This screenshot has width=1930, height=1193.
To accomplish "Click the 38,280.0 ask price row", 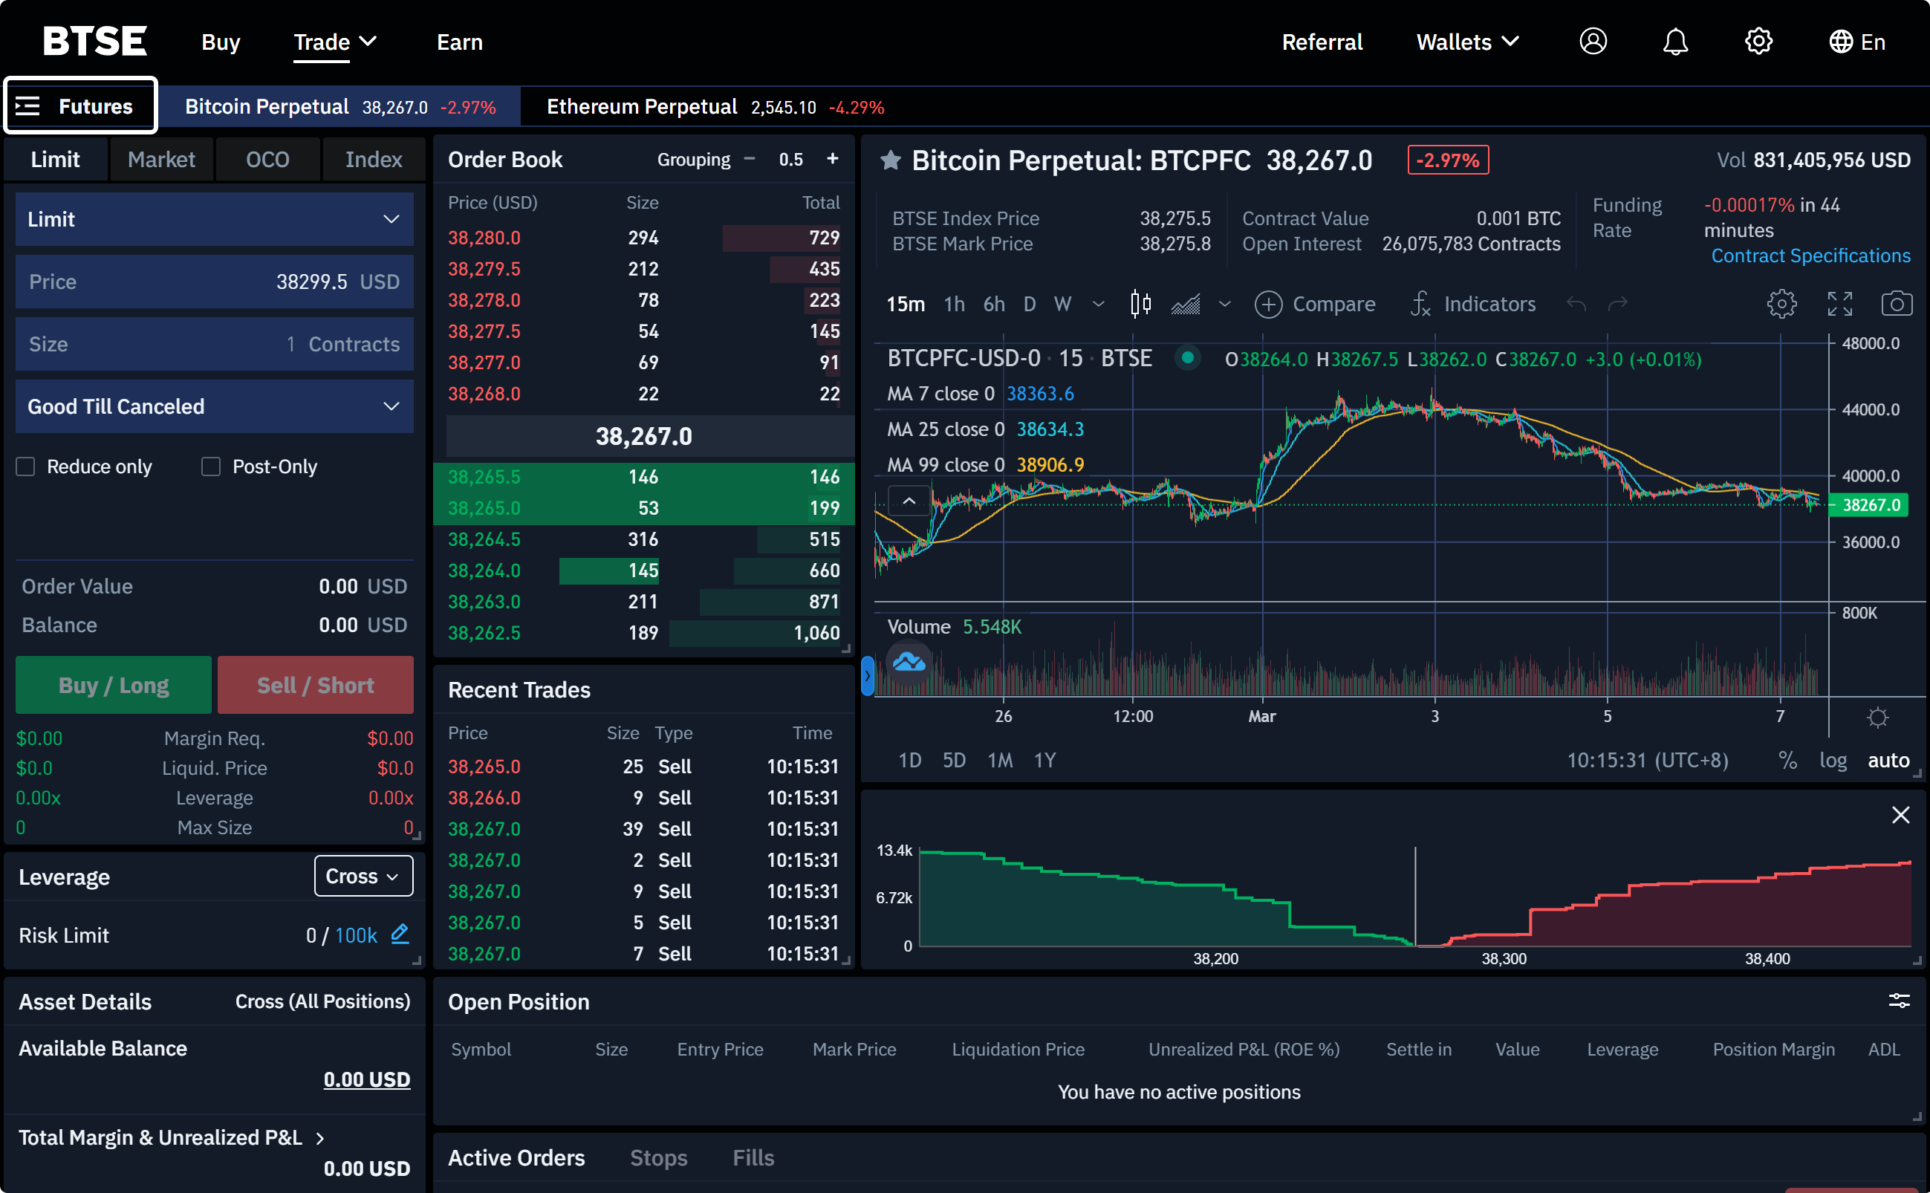I will pyautogui.click(x=644, y=238).
